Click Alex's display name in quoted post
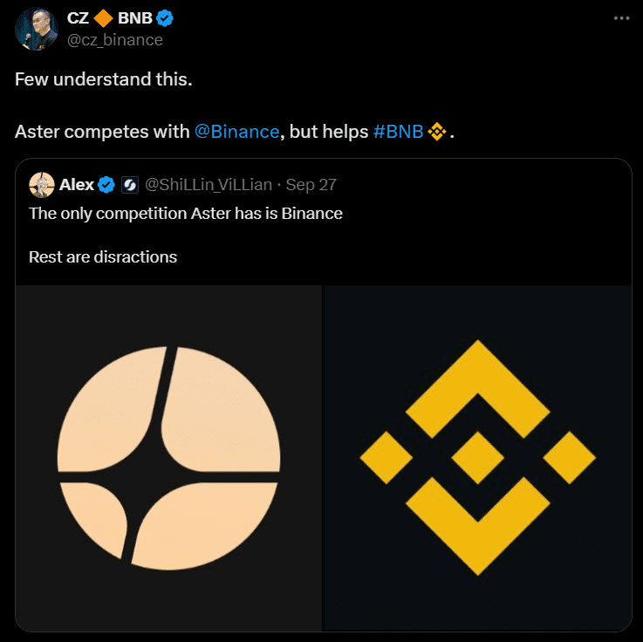The image size is (643, 642). point(77,185)
